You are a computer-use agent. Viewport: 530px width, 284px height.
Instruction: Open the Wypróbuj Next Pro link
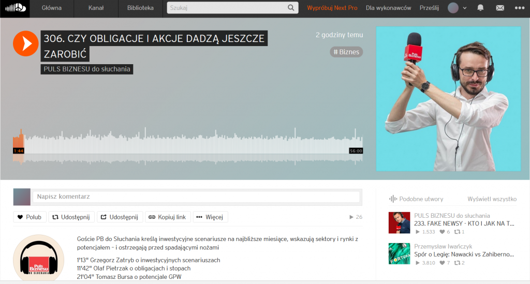332,8
